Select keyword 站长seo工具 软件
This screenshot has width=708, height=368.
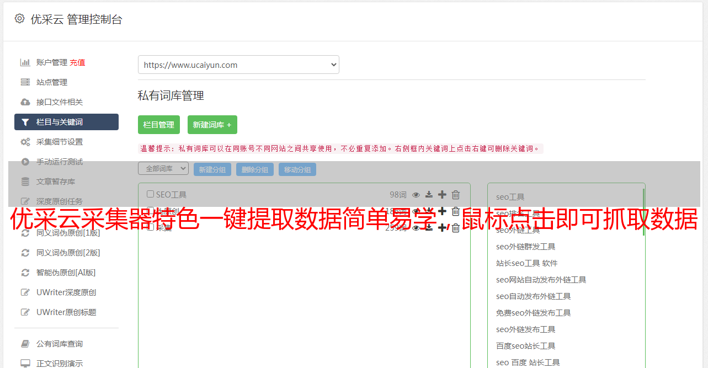point(527,263)
